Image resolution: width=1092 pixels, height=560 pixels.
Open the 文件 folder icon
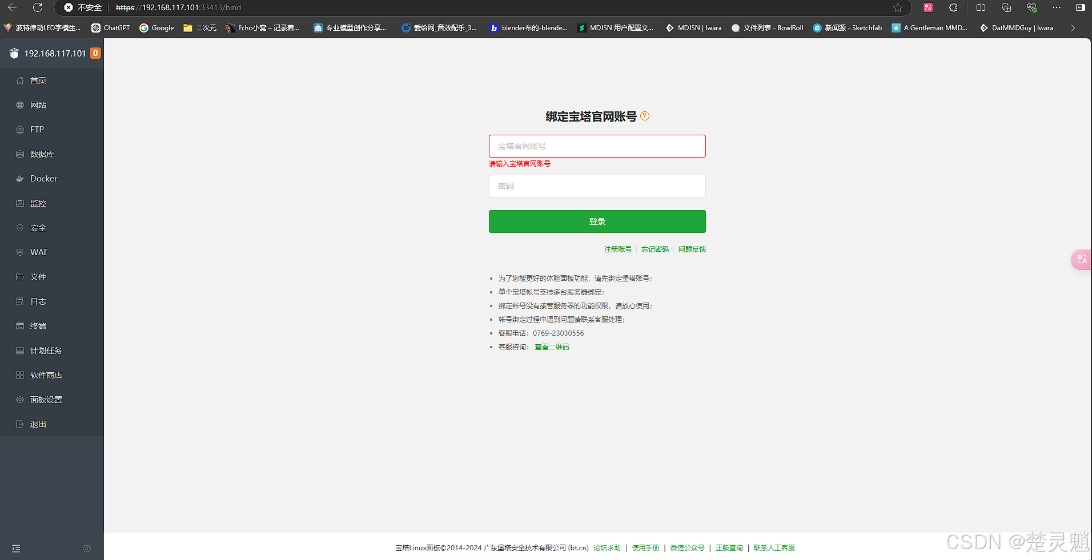20,277
